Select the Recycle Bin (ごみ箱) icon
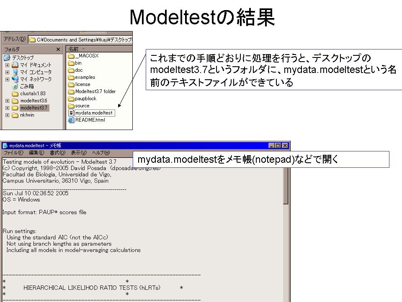 [15, 86]
